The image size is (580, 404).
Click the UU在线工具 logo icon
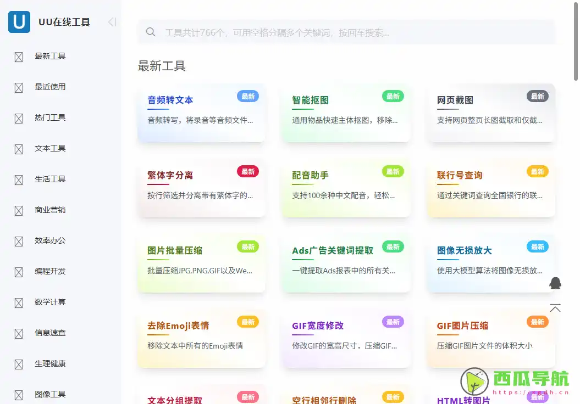[19, 23]
